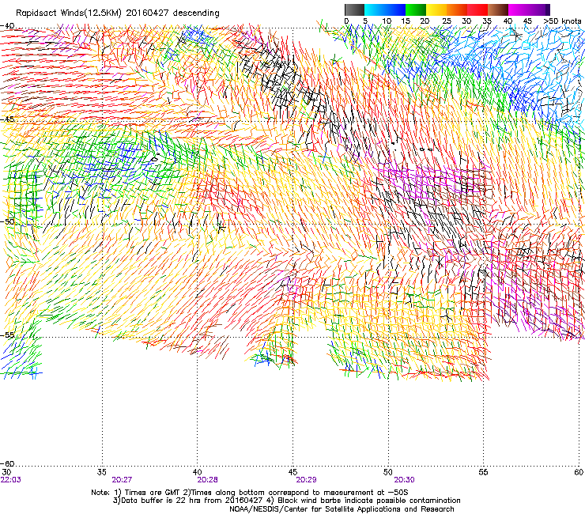
Task: Click the note line starting '3)Data buffer is 22 hrs'
Action: [x=286, y=501]
